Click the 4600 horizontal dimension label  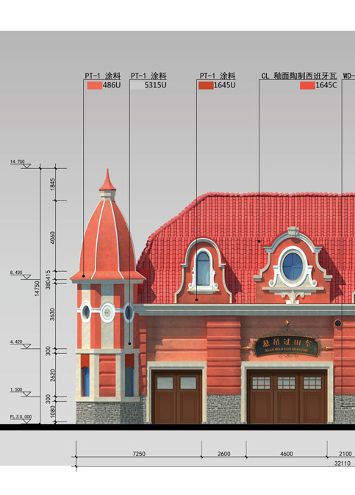click(287, 454)
